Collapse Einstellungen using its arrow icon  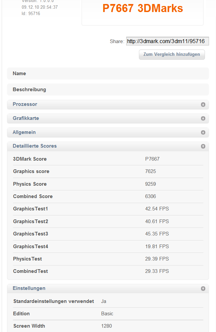[x=203, y=289]
